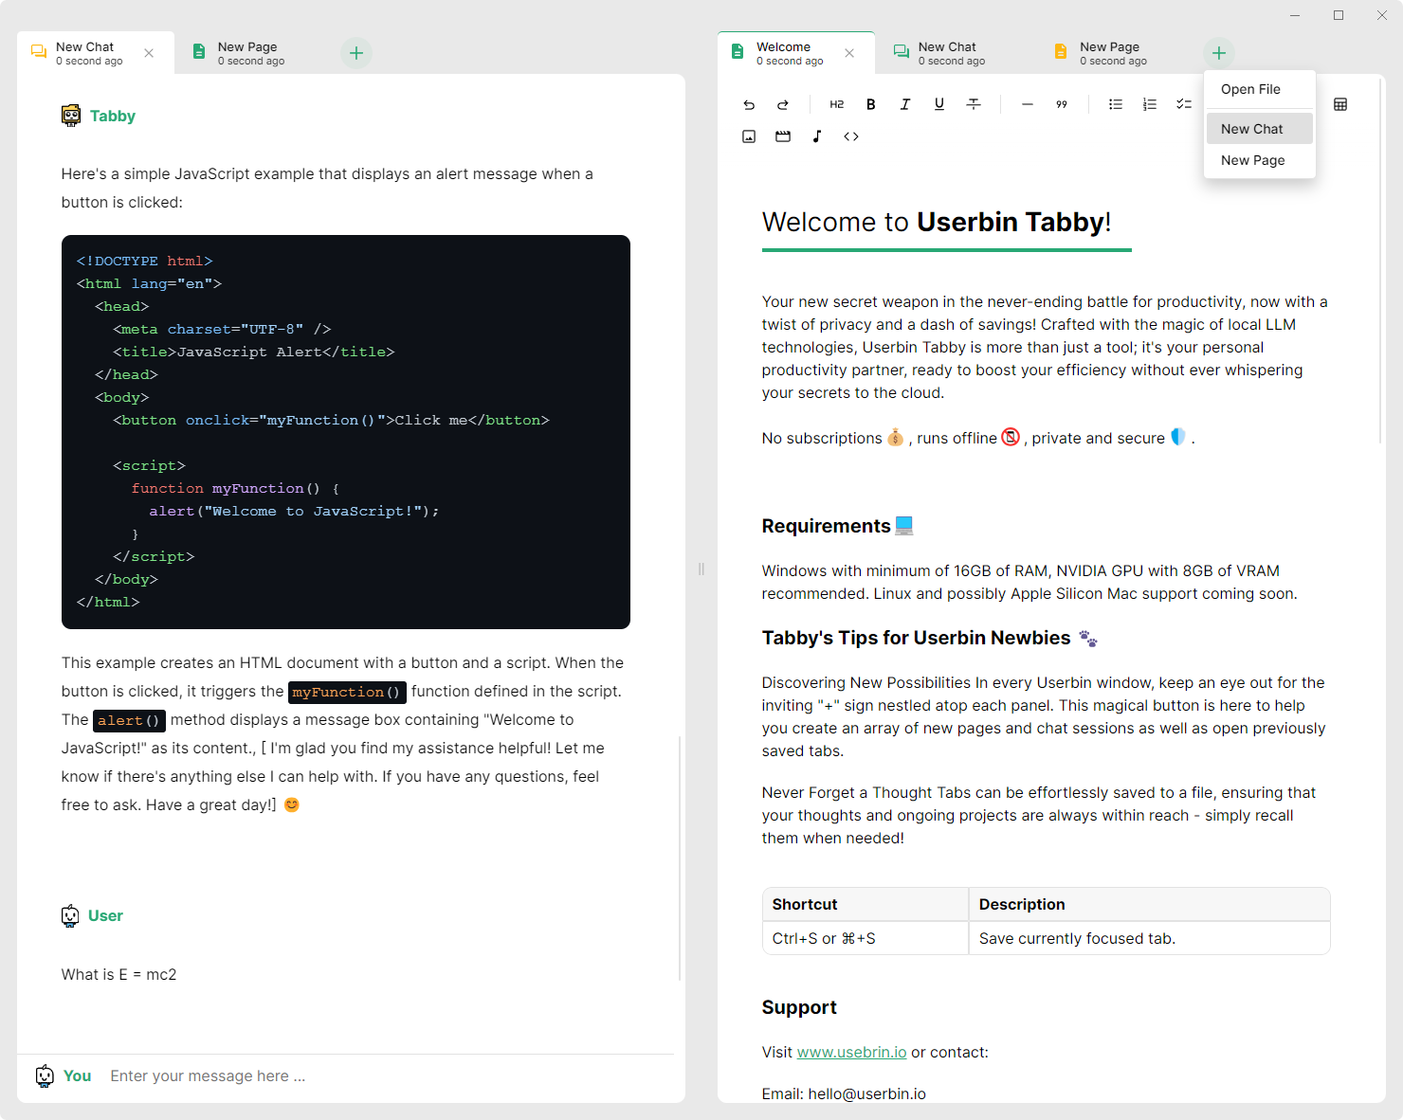Click the JavaScript code block
The height and width of the screenshot is (1120, 1403).
tap(346, 432)
